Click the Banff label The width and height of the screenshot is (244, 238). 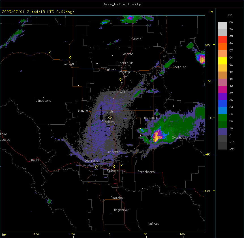(x=35, y=160)
